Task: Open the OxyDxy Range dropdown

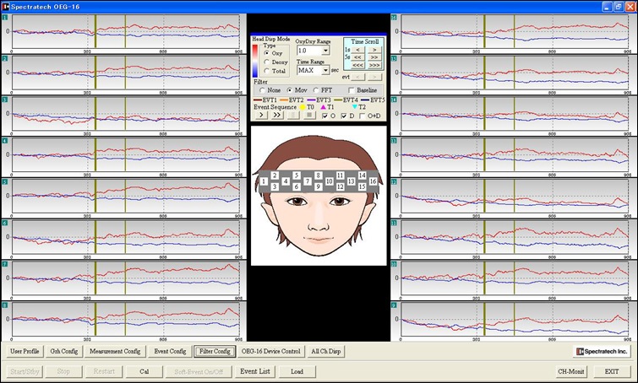Action: 325,51
